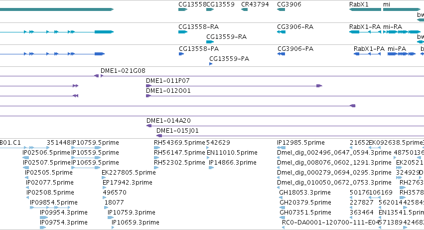Click the IP10659.3prime EST label
Image resolution: width=424 pixels, height=230 pixels.
point(136,223)
